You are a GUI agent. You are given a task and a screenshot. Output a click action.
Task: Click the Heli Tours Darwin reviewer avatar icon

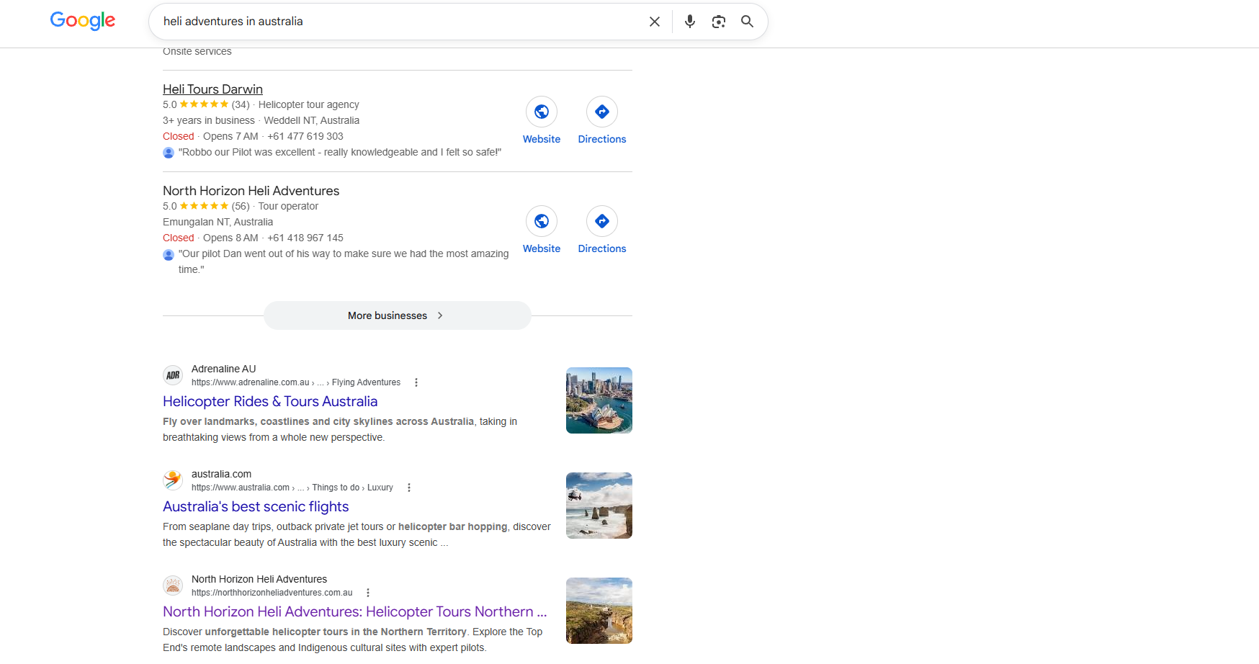(169, 153)
